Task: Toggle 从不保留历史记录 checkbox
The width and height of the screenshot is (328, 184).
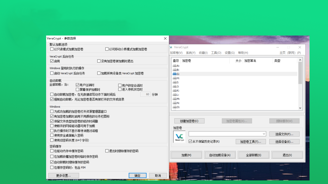Action: click(190, 141)
